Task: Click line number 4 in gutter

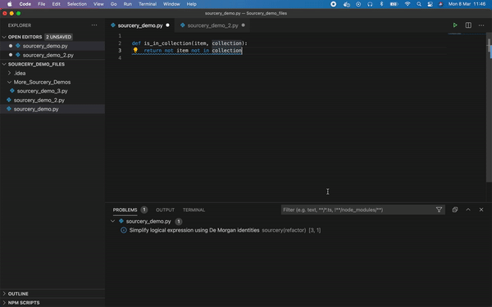Action: click(120, 58)
